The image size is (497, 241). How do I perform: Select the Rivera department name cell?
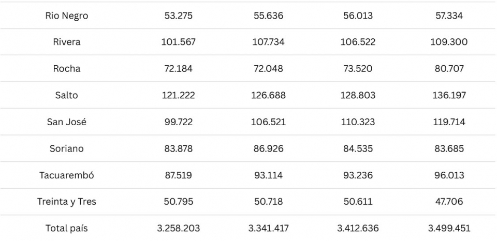[67, 42]
